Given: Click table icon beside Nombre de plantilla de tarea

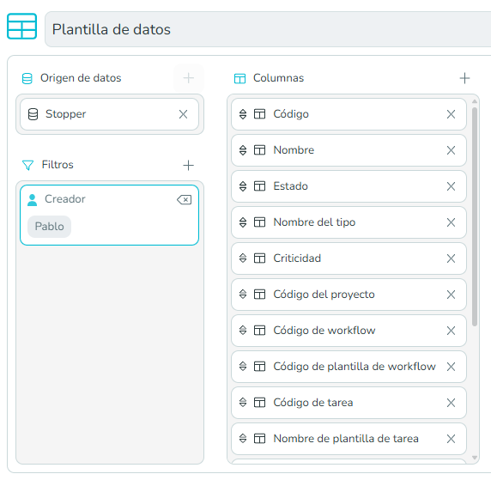Looking at the screenshot, I should [x=259, y=438].
